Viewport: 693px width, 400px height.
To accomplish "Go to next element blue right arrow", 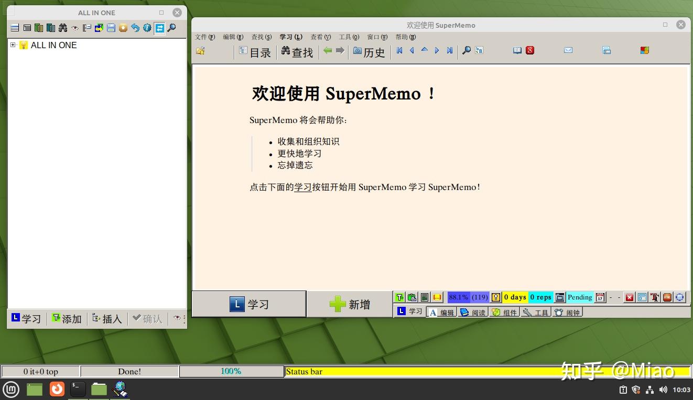I will pyautogui.click(x=437, y=51).
